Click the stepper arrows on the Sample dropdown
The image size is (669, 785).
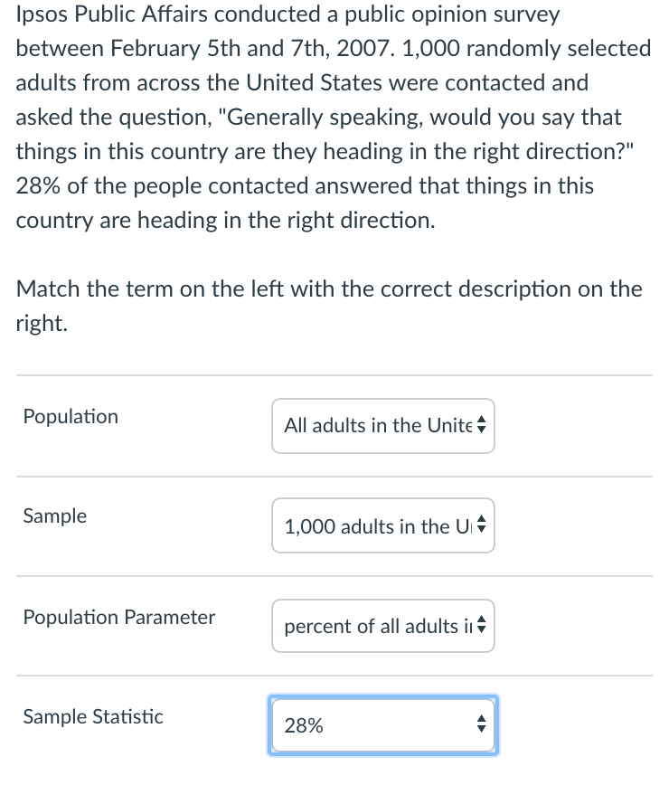[x=483, y=525]
